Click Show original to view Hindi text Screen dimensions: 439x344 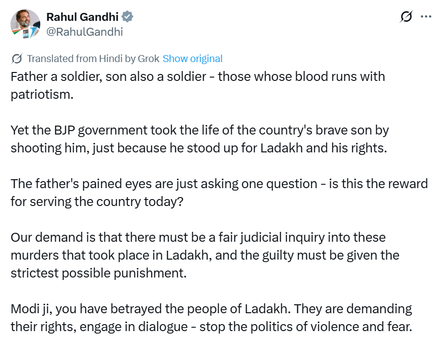point(192,59)
